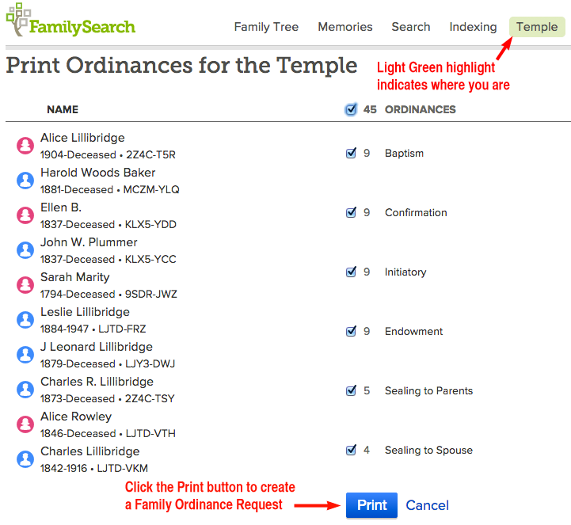Click the FamilySearch tree logo

17,20
